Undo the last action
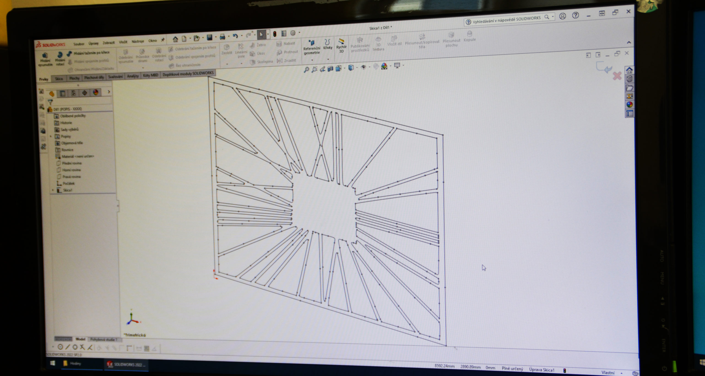Viewport: 705px width, 376px height. click(x=235, y=36)
